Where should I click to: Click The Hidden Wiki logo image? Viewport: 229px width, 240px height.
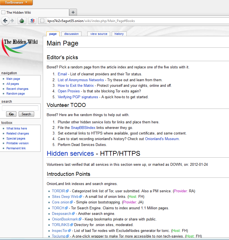pos(20,47)
